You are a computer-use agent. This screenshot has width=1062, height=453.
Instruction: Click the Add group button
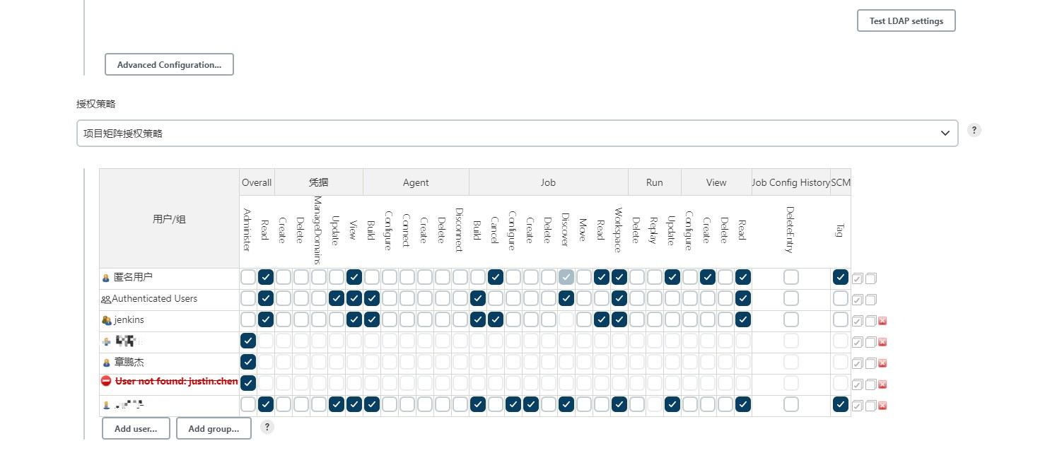[214, 428]
